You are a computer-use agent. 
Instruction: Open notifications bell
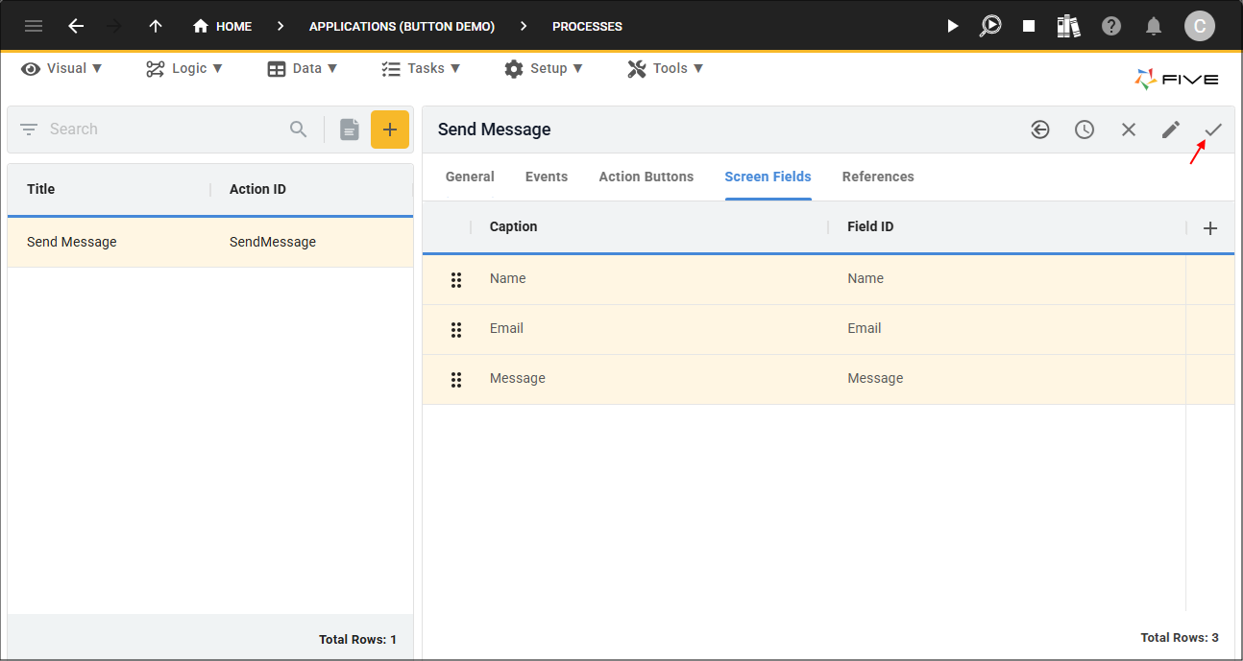pyautogui.click(x=1154, y=26)
